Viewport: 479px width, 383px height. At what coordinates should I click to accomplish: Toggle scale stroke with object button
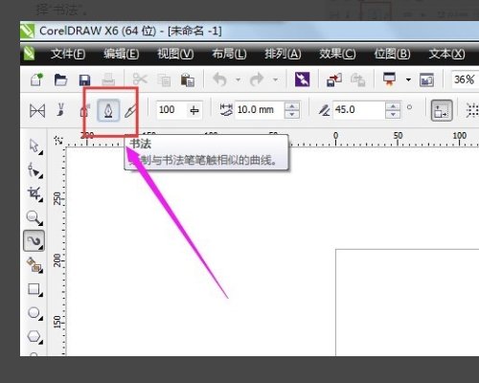[442, 110]
